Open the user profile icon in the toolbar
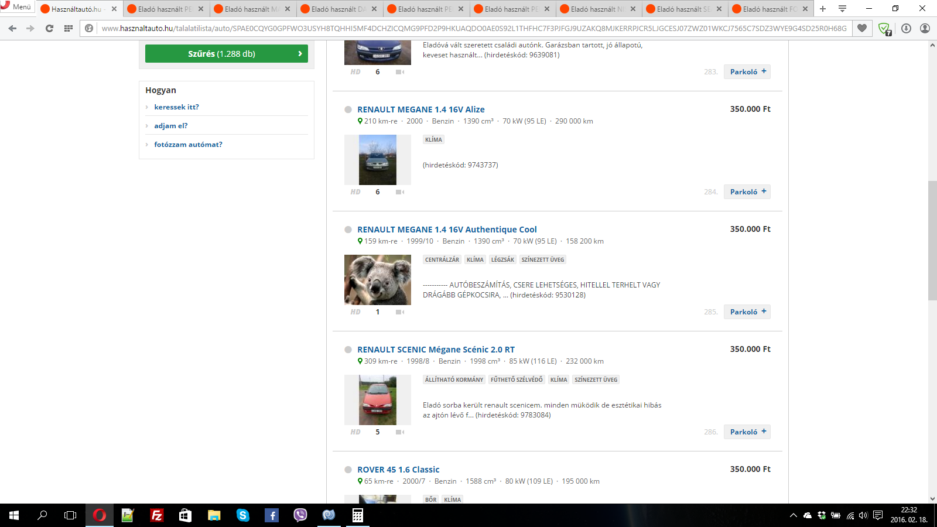The image size is (937, 527). pos(925,28)
